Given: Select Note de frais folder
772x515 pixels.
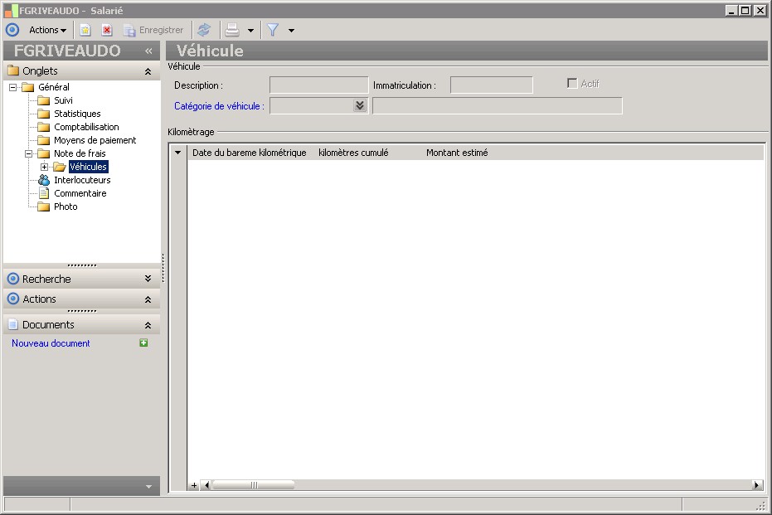Looking at the screenshot, I should tap(80, 153).
